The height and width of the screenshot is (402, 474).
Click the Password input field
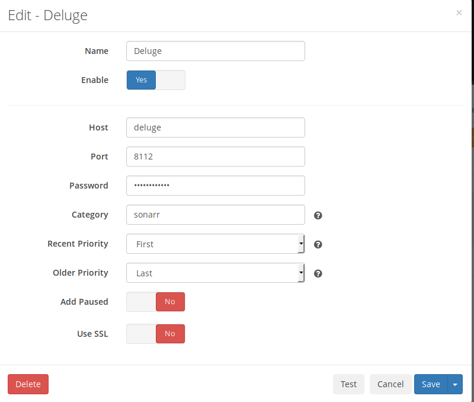pyautogui.click(x=215, y=186)
